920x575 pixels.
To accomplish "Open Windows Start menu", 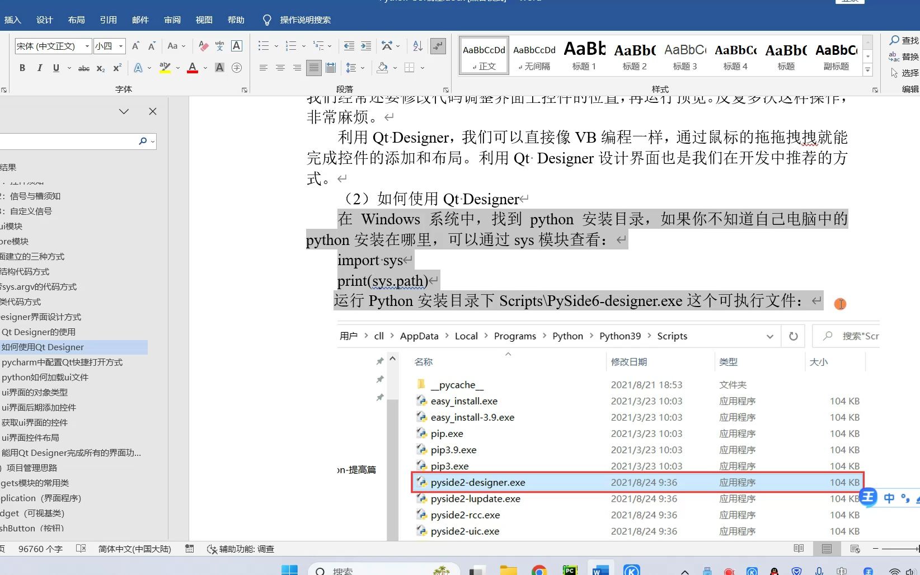I will (289, 570).
